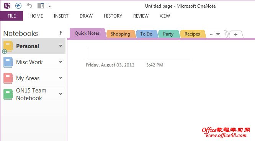Open Customize Quick Access Toolbar arrow
The height and width of the screenshot is (141, 255).
(x=49, y=6)
